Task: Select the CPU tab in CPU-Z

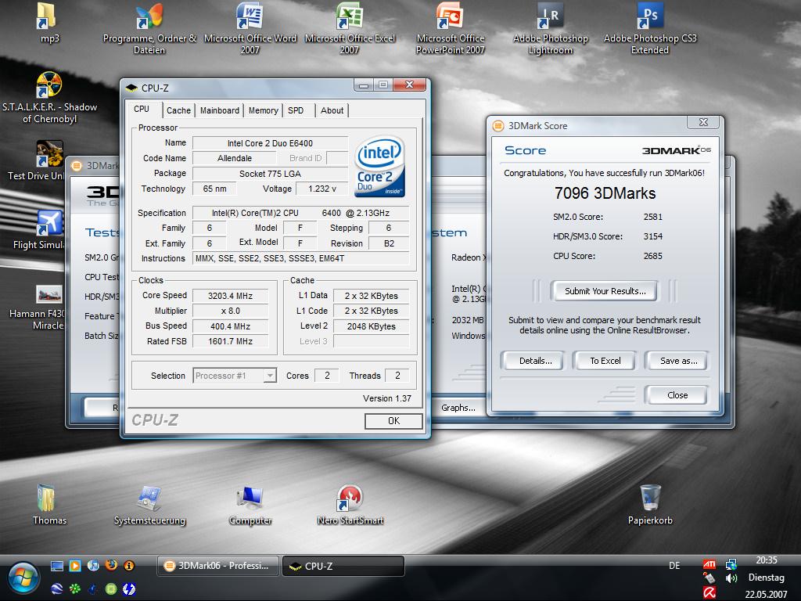Action: (142, 110)
